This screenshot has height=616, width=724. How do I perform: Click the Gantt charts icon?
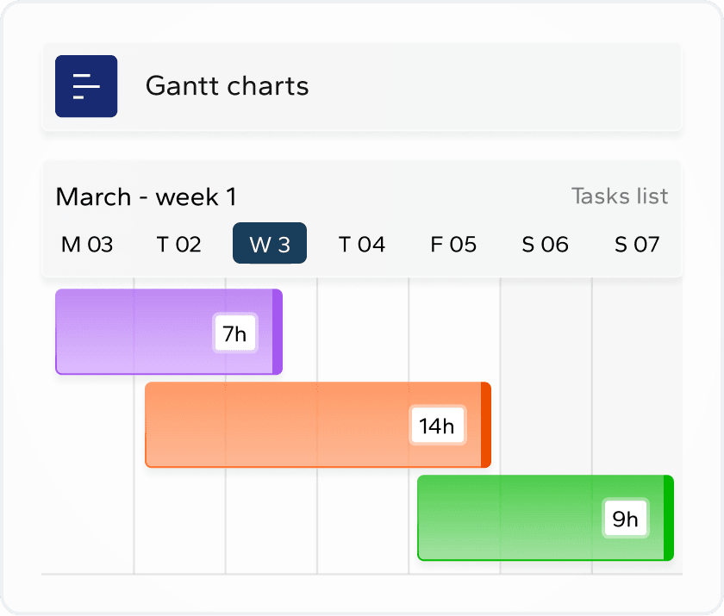click(86, 86)
